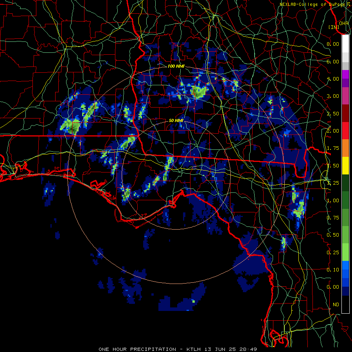Click the 0.75 legend value
The image size is (352, 352).
point(333,218)
